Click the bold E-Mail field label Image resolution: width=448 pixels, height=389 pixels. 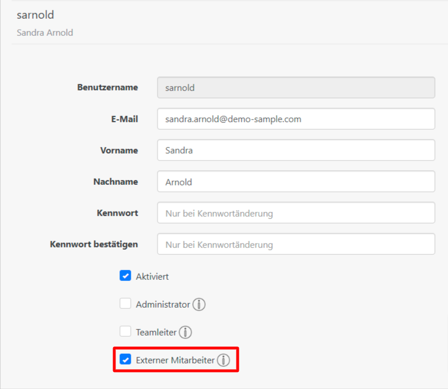pyautogui.click(x=124, y=119)
